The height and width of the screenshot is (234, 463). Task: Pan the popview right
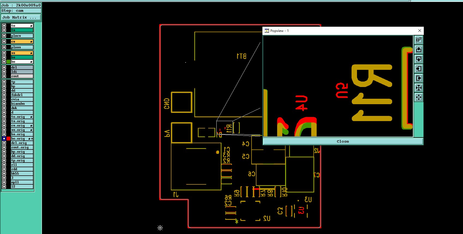point(419,78)
